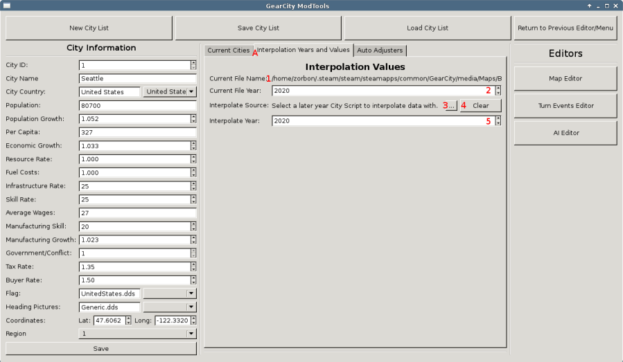Viewport: 623px width, 362px height.
Task: Expand the Heading Pictures dropdown
Action: (170, 307)
